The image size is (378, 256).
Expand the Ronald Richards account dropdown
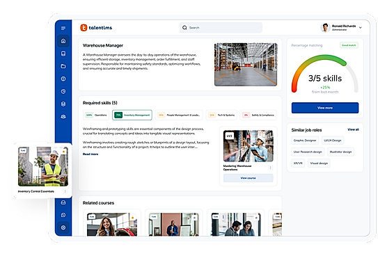361,27
